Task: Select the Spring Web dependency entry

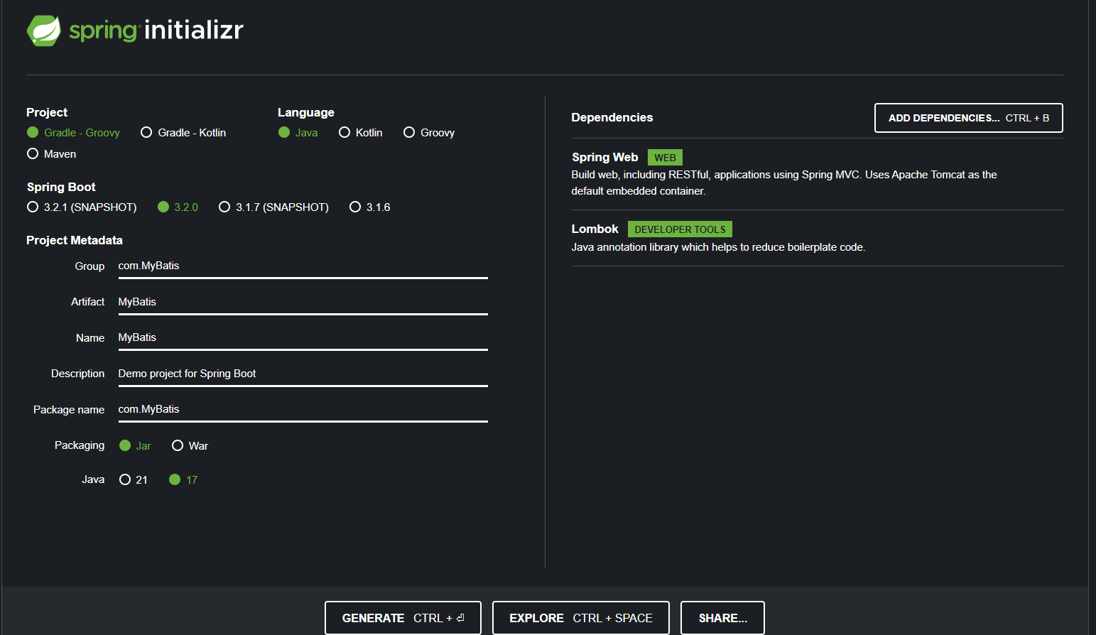Action: (817, 174)
